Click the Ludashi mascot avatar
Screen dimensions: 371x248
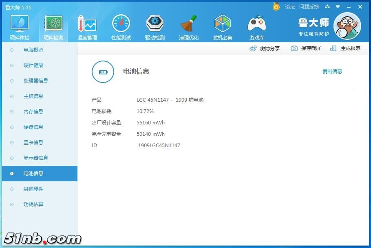[x=347, y=26]
